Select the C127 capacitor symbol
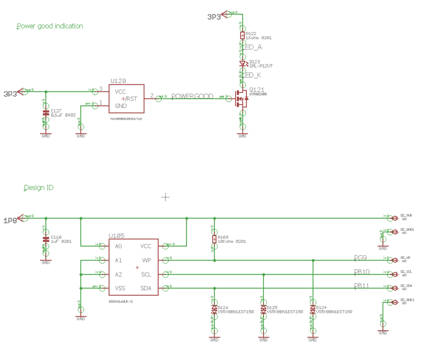Image resolution: width=422 pixels, height=351 pixels. (46, 113)
